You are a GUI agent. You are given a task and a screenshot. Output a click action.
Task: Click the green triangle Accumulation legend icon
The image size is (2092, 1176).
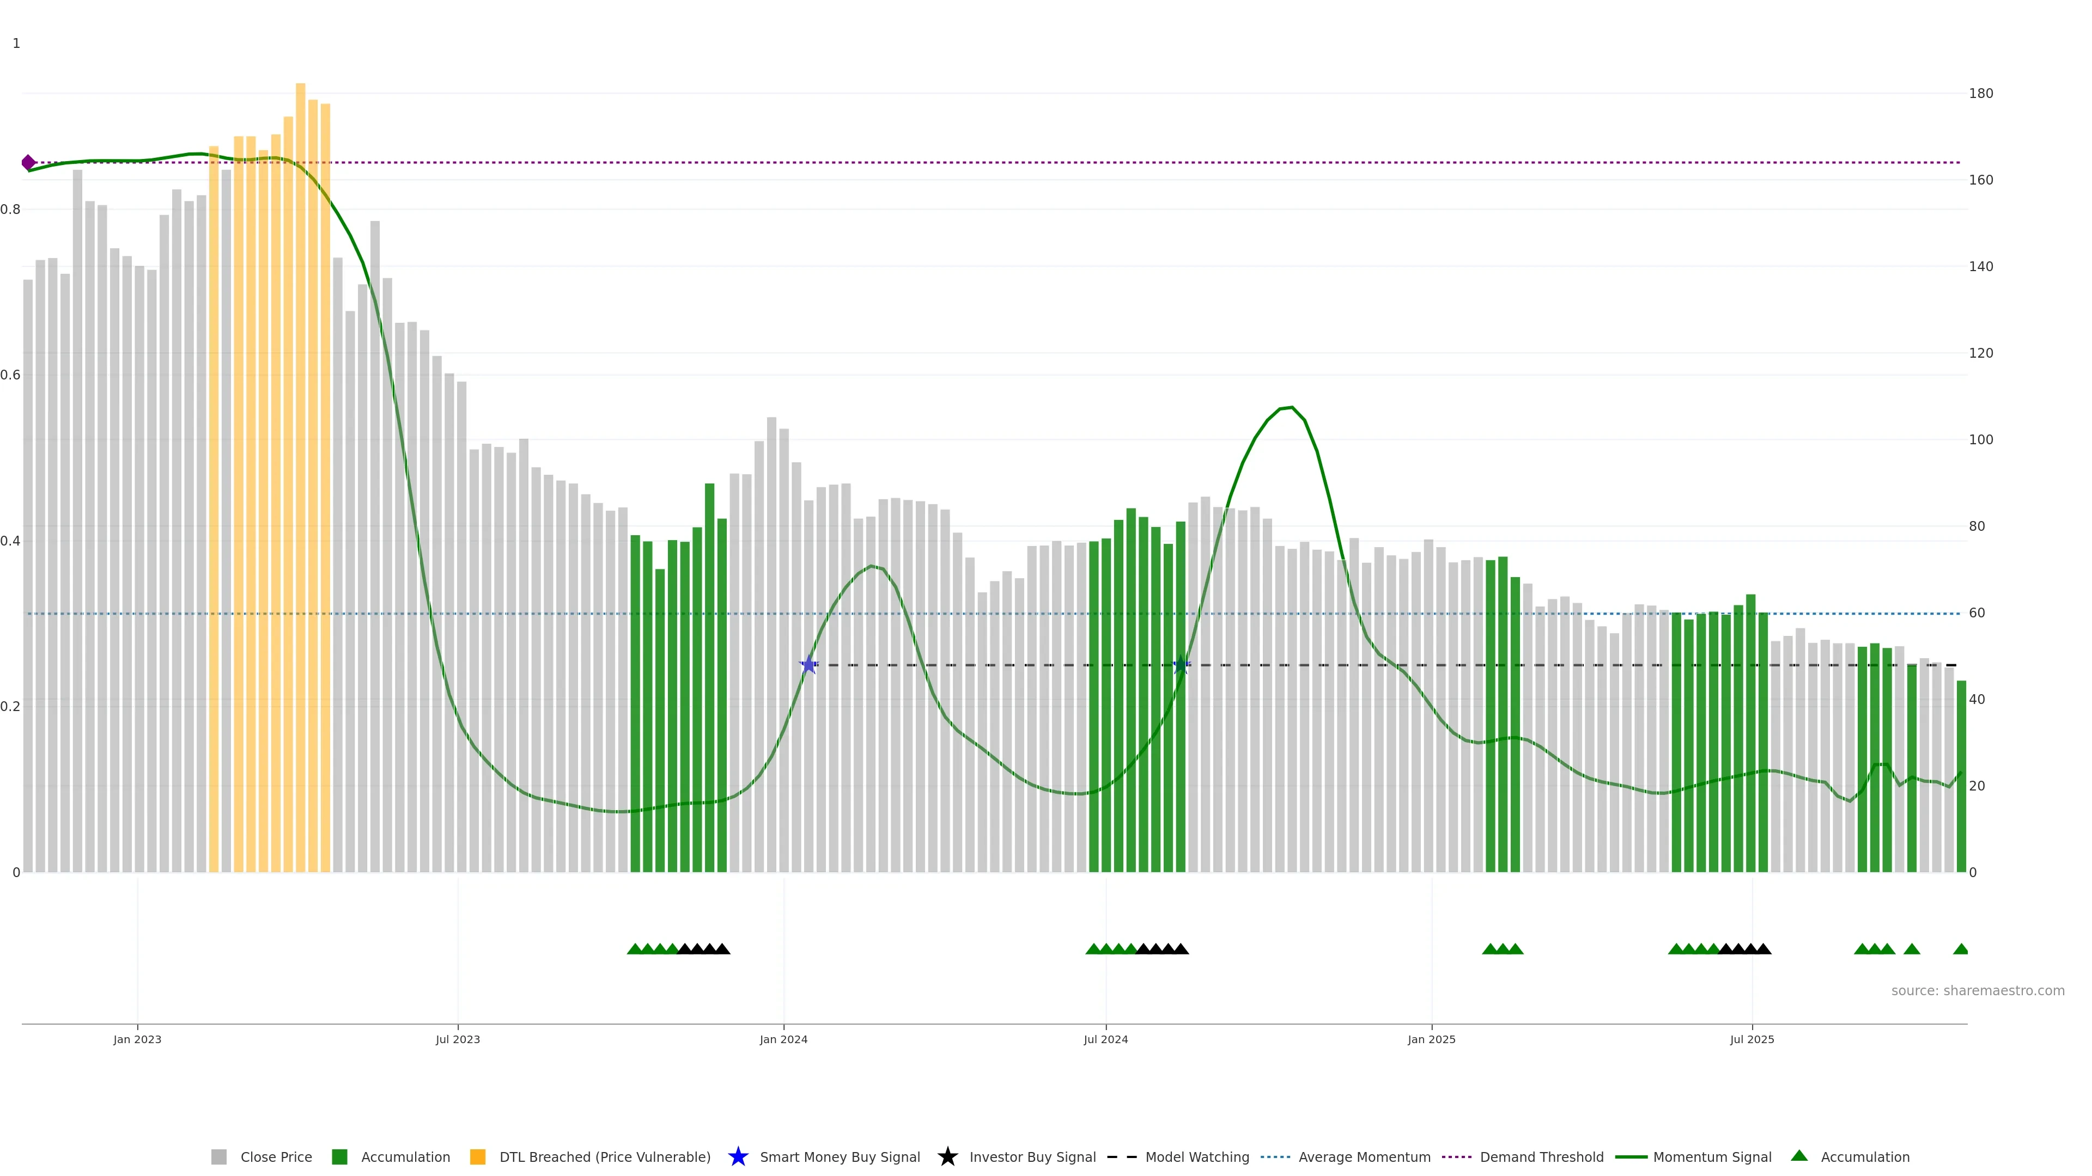[1799, 1156]
